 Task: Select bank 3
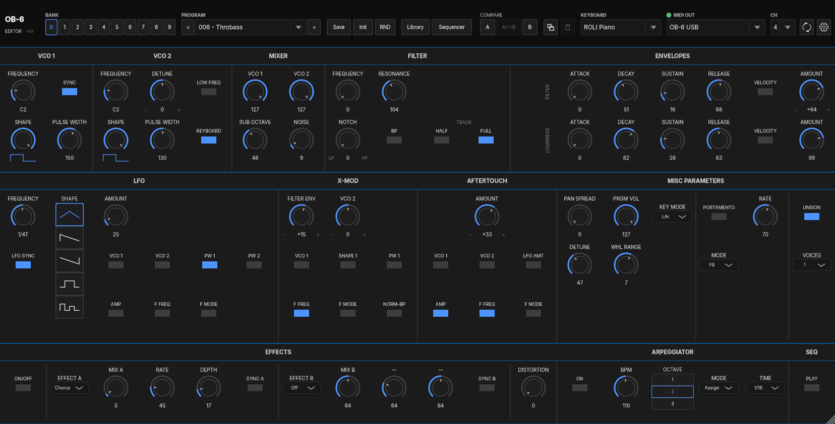[x=91, y=27]
